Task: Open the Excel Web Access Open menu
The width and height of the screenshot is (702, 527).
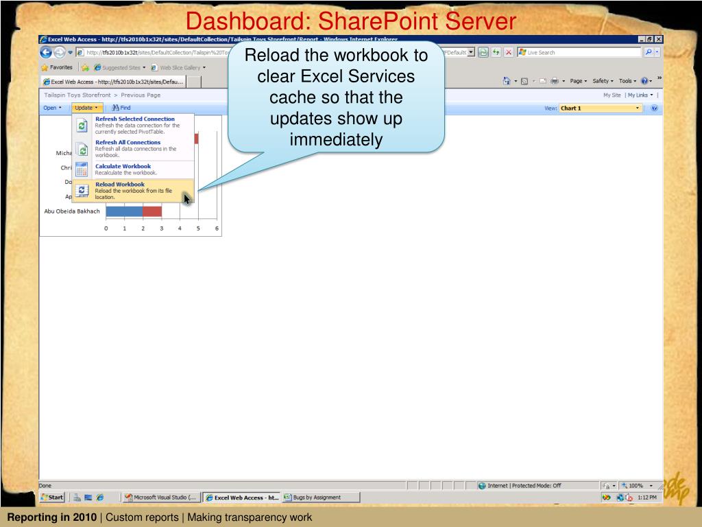Action: (x=52, y=108)
